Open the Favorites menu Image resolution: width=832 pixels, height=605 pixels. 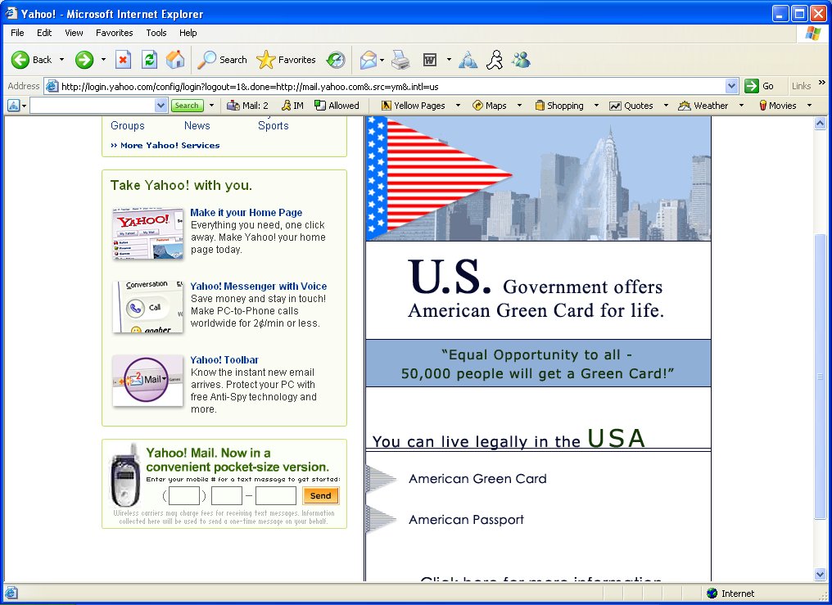114,33
